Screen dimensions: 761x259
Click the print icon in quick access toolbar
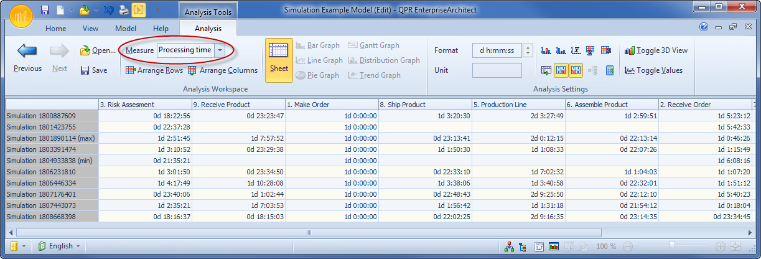124,11
